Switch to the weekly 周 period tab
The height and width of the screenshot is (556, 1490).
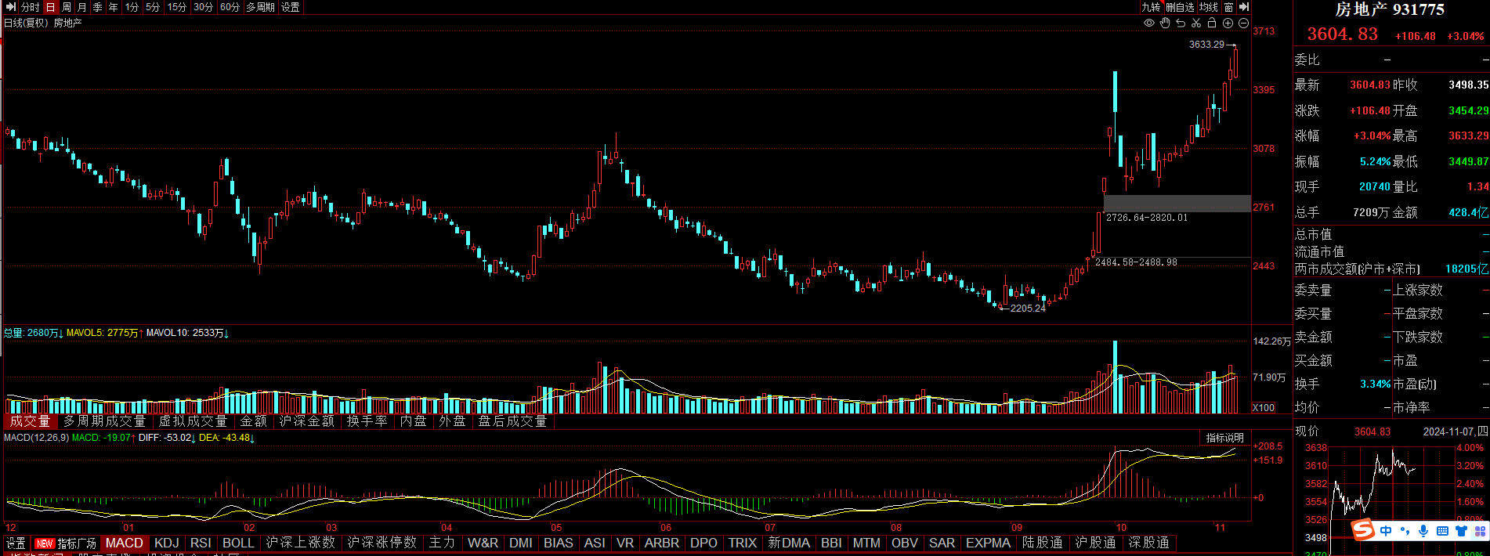click(x=67, y=7)
